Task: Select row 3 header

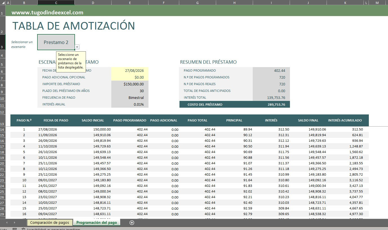Action: pyautogui.click(x=3, y=42)
